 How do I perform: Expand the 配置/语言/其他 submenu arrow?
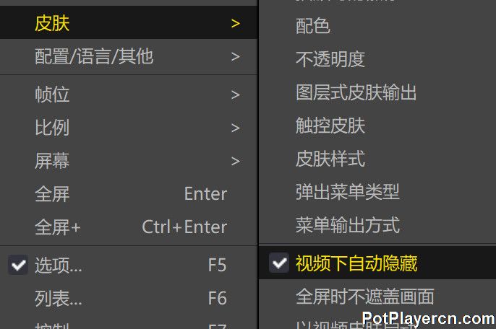pyautogui.click(x=236, y=57)
